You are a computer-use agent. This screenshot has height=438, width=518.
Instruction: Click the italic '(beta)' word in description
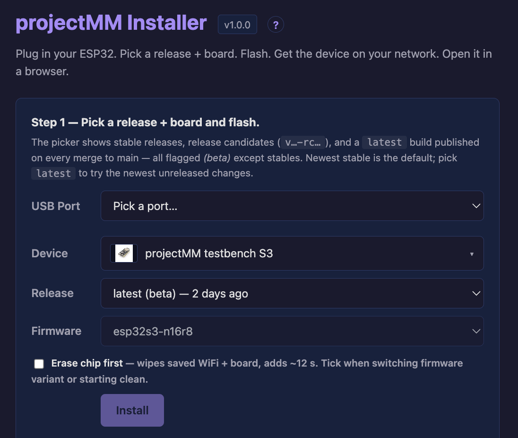click(x=217, y=158)
